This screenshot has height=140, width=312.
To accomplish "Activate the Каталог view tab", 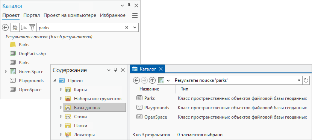I will [x=148, y=69].
